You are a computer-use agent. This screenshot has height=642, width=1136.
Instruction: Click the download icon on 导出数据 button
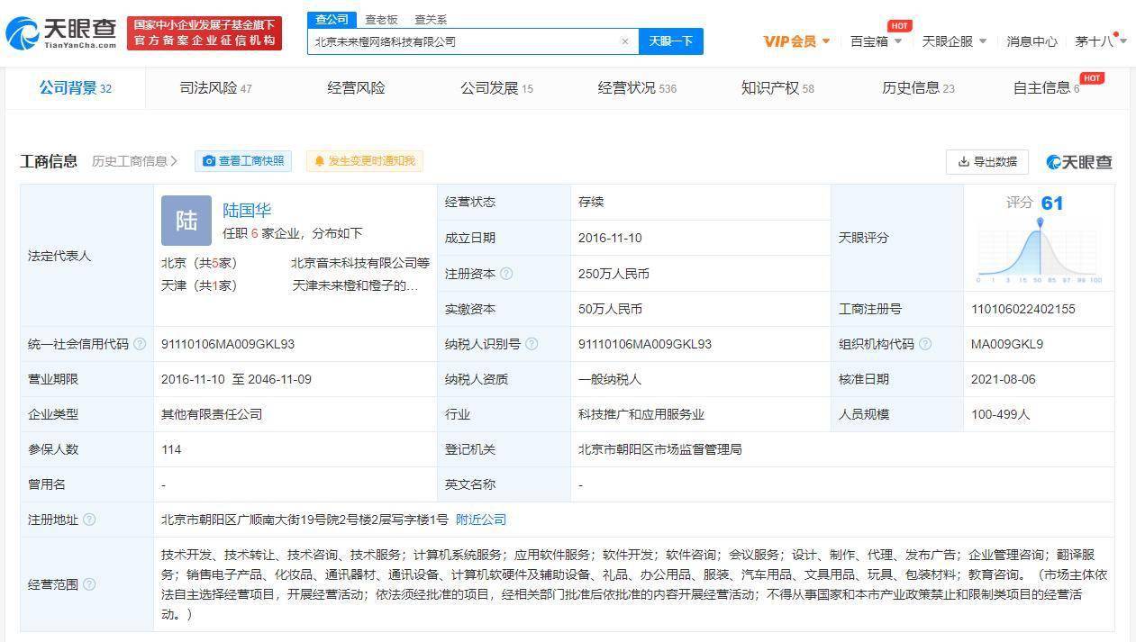963,162
